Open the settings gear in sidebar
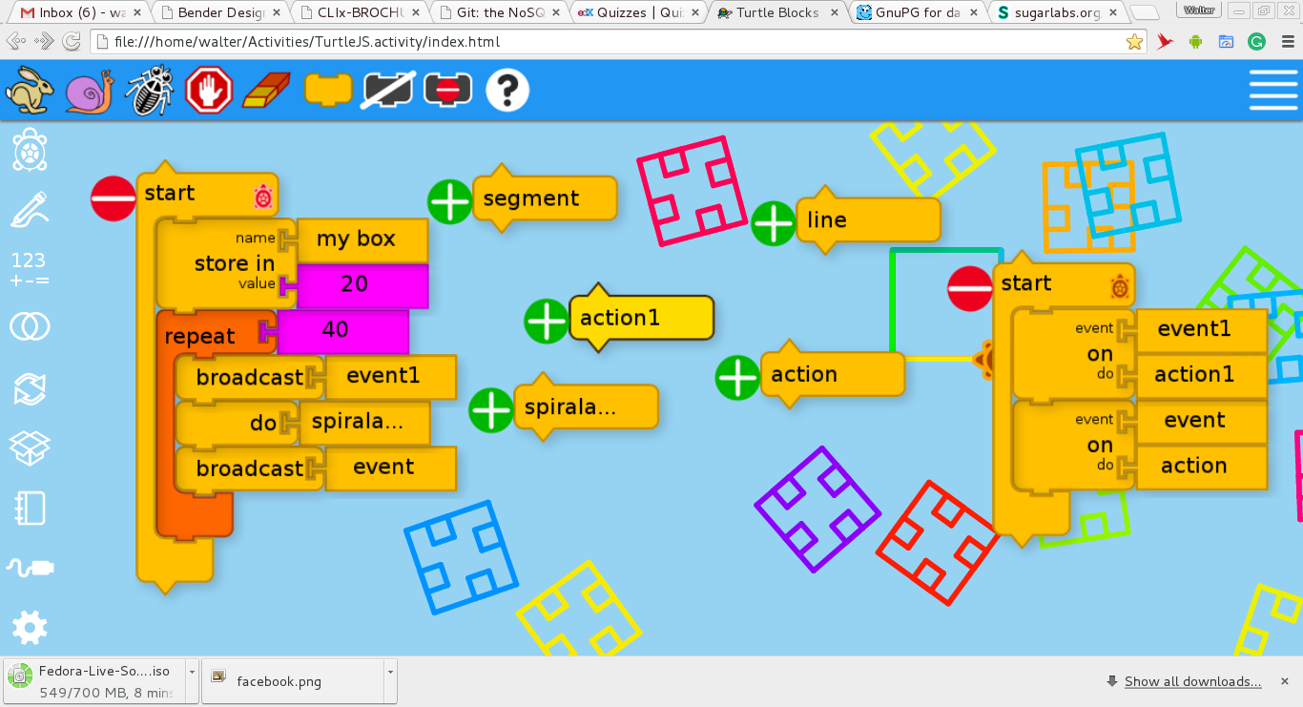This screenshot has width=1303, height=707. [30, 628]
